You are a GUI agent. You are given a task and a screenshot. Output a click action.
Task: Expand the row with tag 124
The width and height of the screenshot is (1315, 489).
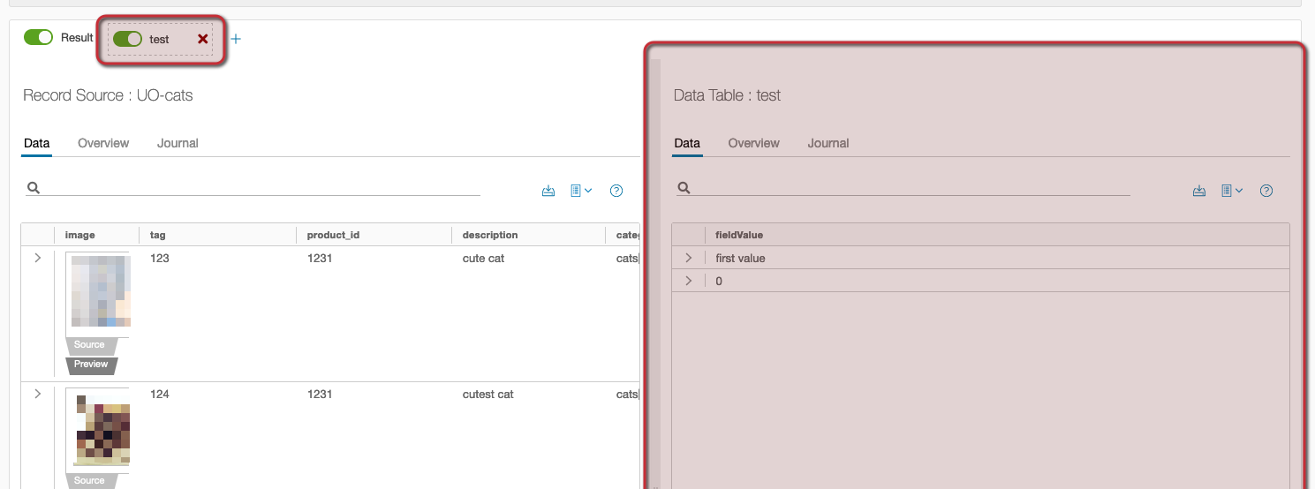pyautogui.click(x=37, y=394)
